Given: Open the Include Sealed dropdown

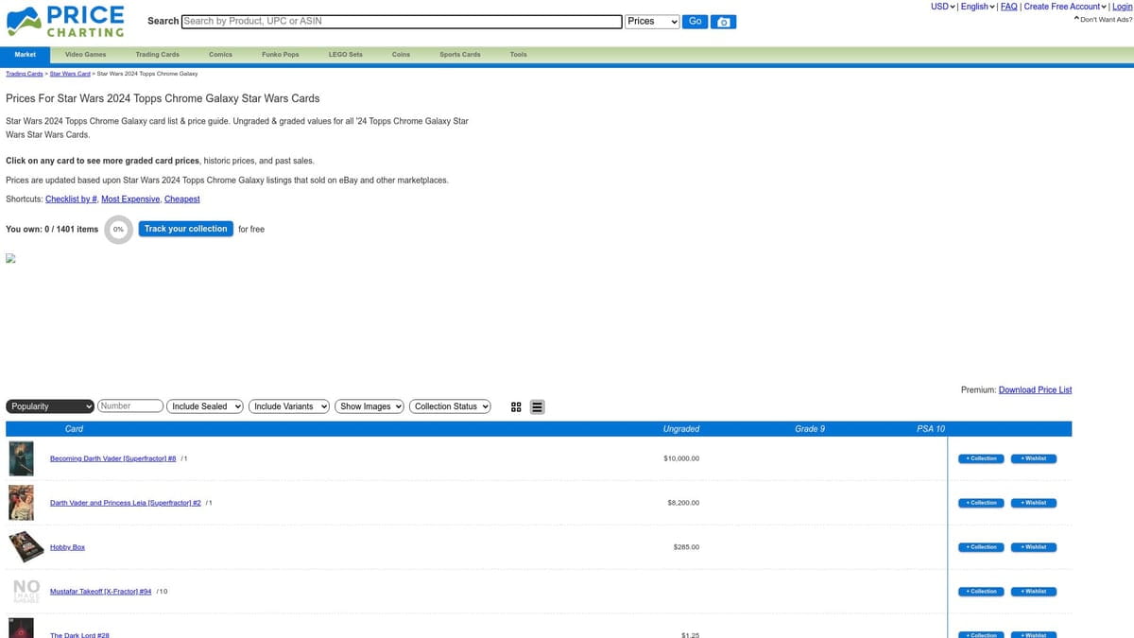Looking at the screenshot, I should point(205,406).
